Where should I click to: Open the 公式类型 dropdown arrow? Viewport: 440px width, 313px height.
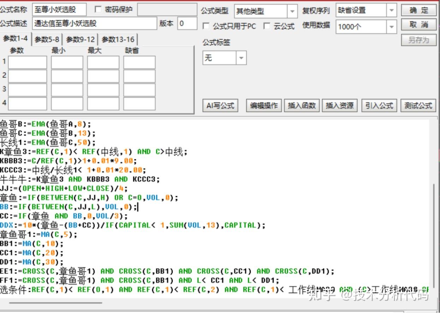(x=292, y=11)
